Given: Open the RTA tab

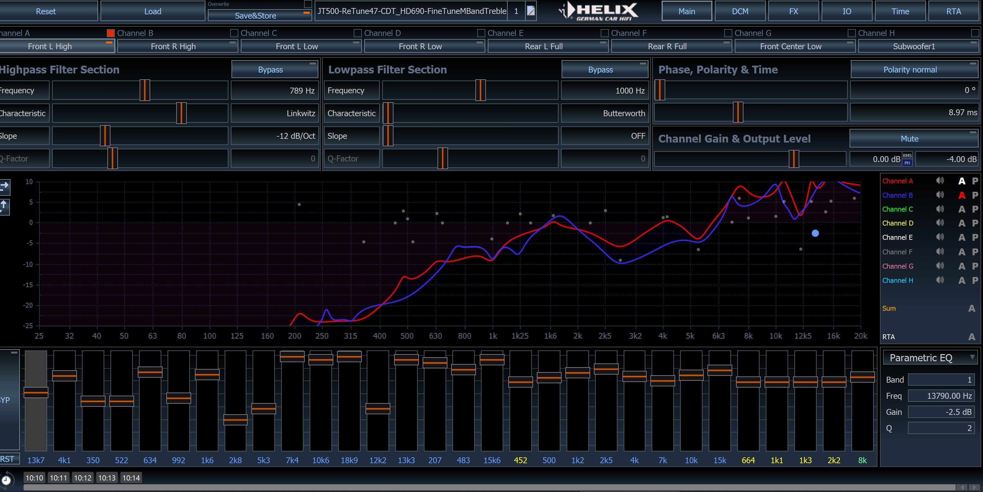Looking at the screenshot, I should pyautogui.click(x=953, y=11).
